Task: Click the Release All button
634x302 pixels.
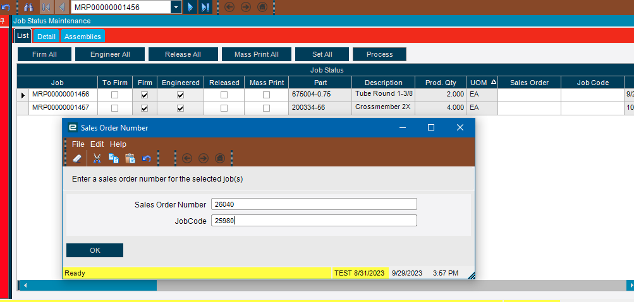Action: tap(183, 54)
